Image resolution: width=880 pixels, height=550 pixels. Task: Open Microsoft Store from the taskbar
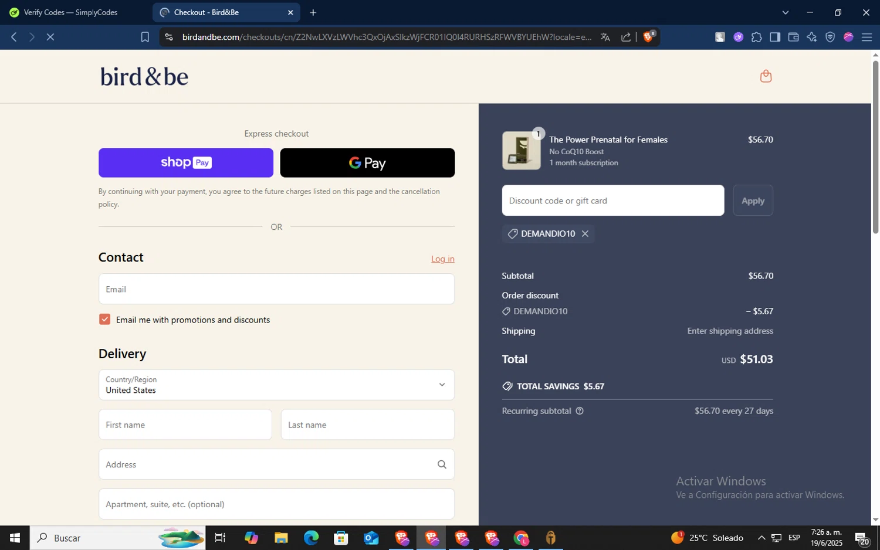click(x=341, y=538)
